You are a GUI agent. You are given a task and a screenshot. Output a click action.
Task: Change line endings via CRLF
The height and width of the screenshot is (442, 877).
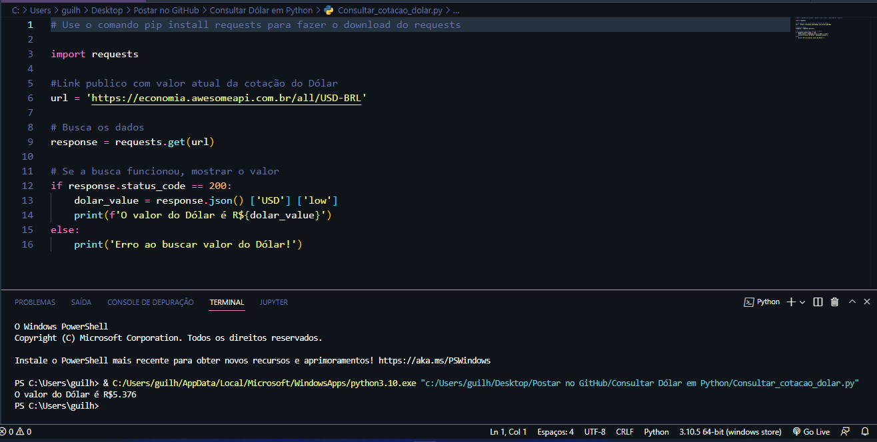625,432
